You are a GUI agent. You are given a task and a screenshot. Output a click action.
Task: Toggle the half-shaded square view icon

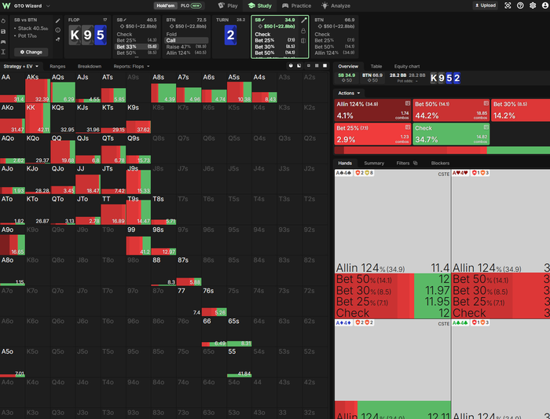(299, 65)
